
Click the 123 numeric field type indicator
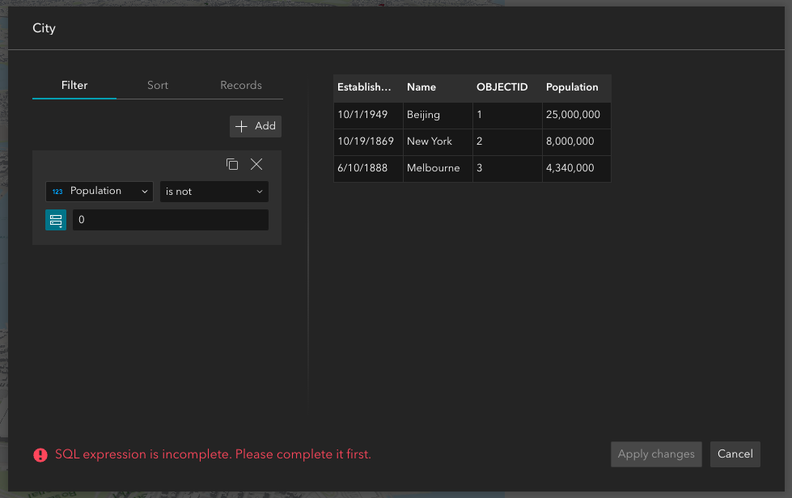click(x=56, y=191)
